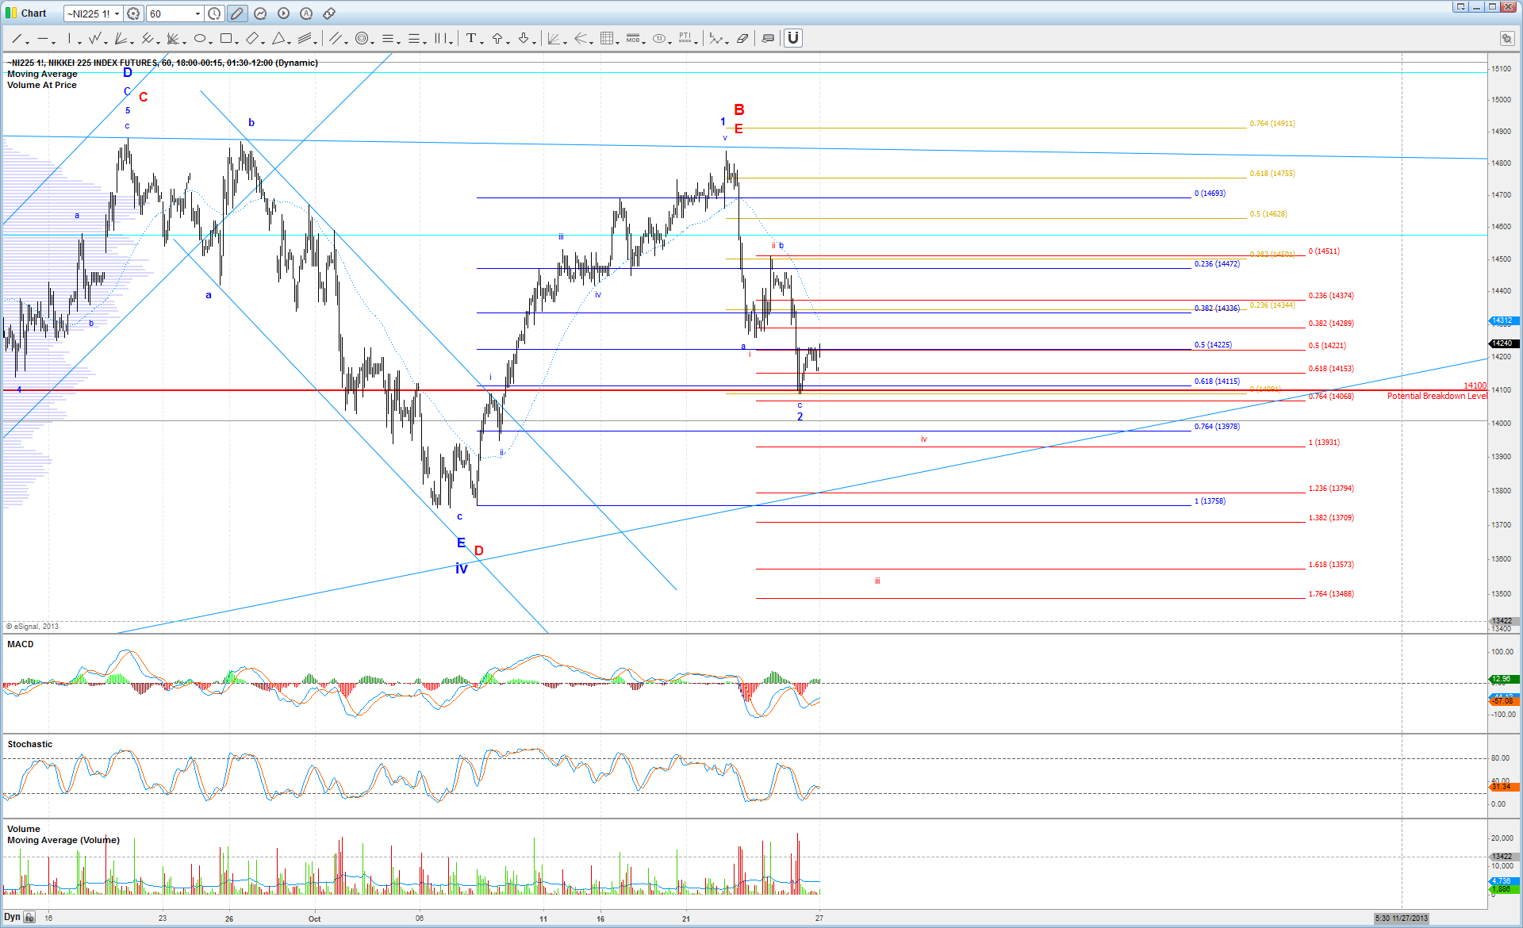Expand the MOB tool dropdown arrow
Image resolution: width=1523 pixels, height=928 pixels.
point(644,41)
